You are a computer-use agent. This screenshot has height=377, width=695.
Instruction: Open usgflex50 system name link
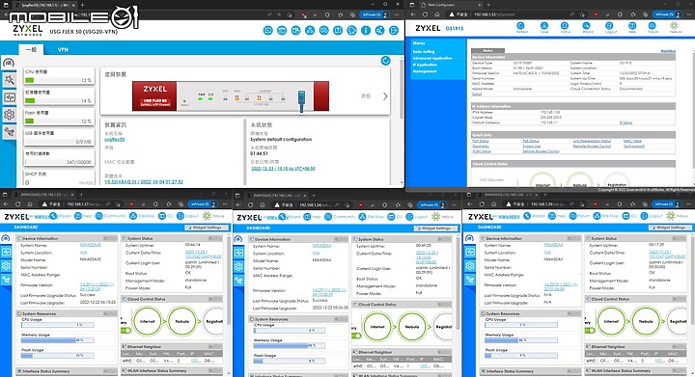[x=115, y=140]
